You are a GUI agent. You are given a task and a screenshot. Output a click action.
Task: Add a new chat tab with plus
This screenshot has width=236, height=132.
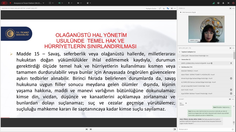(x=186, y=103)
